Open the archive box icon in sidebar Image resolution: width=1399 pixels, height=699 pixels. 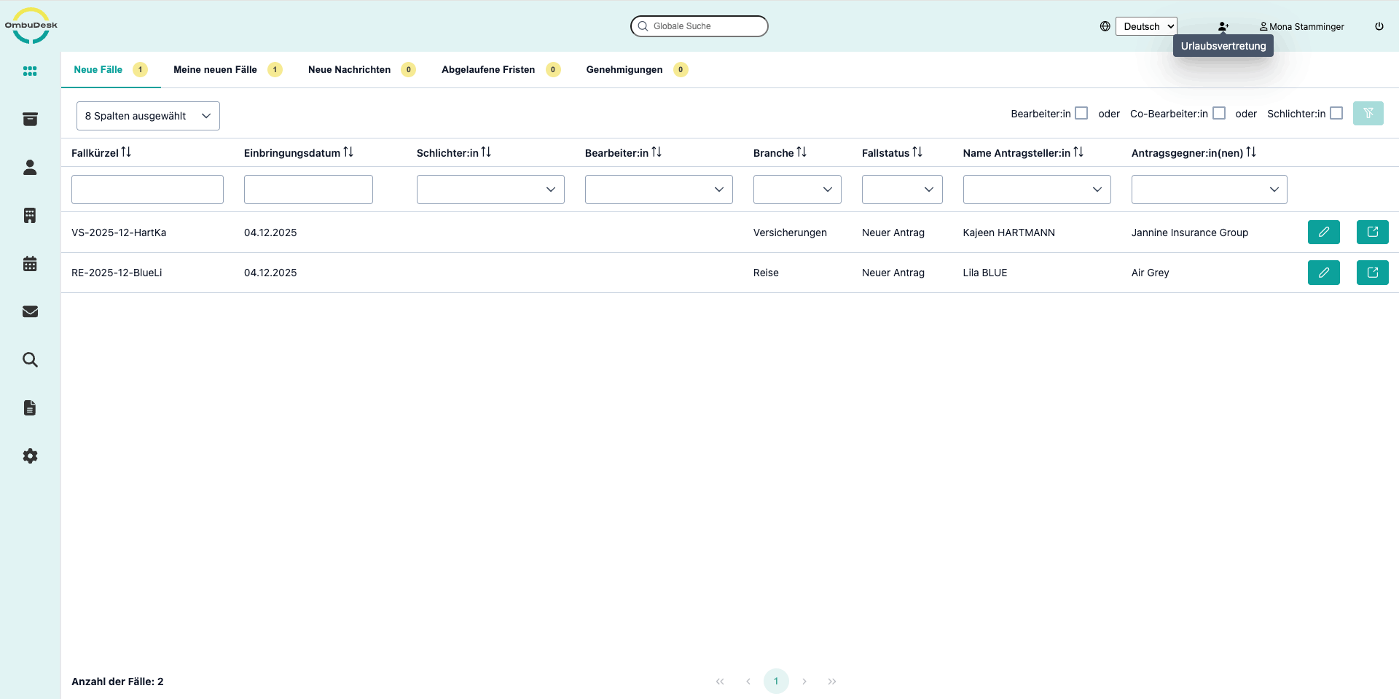[30, 120]
